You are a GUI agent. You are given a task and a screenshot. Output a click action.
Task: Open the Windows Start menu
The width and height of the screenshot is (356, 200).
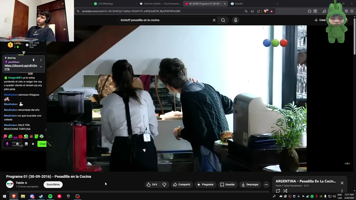4,196
